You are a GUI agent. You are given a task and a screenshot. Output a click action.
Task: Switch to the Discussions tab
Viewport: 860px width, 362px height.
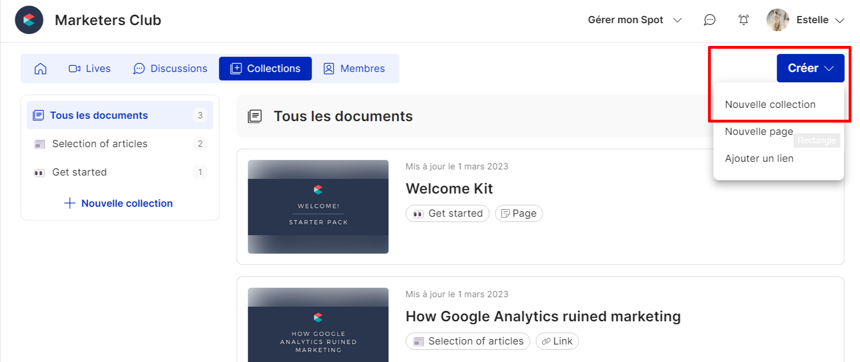coord(170,69)
